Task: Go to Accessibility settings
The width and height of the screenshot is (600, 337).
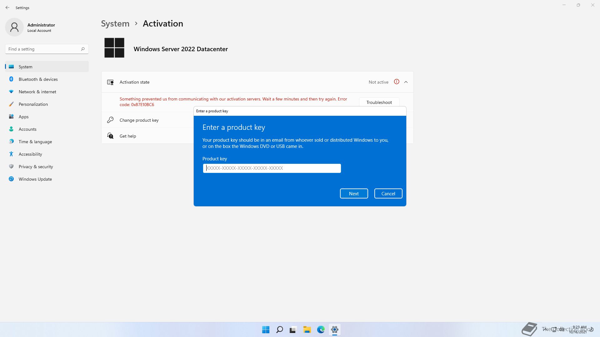Action: click(x=47, y=154)
